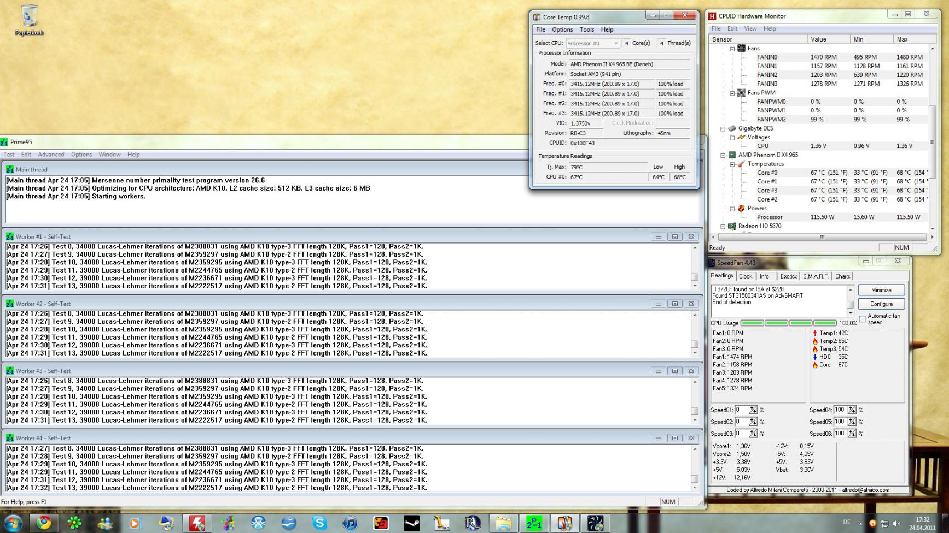Click the SpeedFan Configure button

point(881,304)
